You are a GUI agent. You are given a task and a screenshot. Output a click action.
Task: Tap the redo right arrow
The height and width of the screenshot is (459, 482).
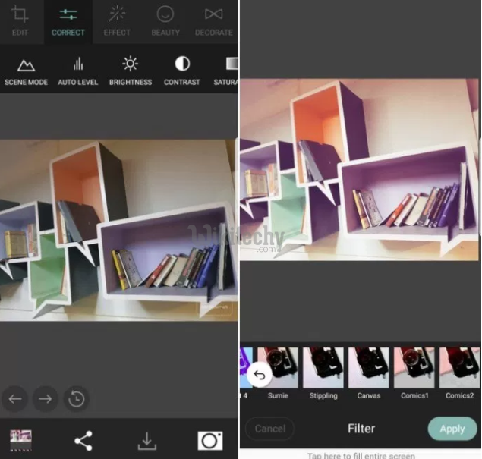46,398
